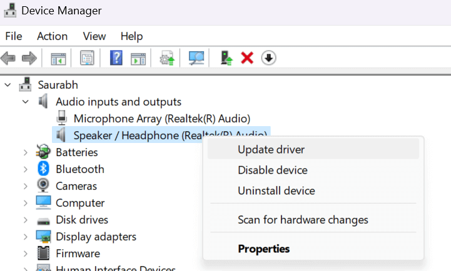The width and height of the screenshot is (451, 271).
Task: Select the Cameras label
Action: (76, 186)
